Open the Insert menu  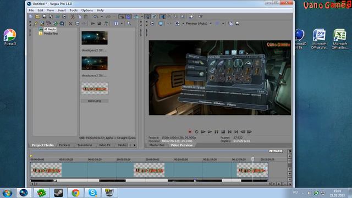[62, 10]
